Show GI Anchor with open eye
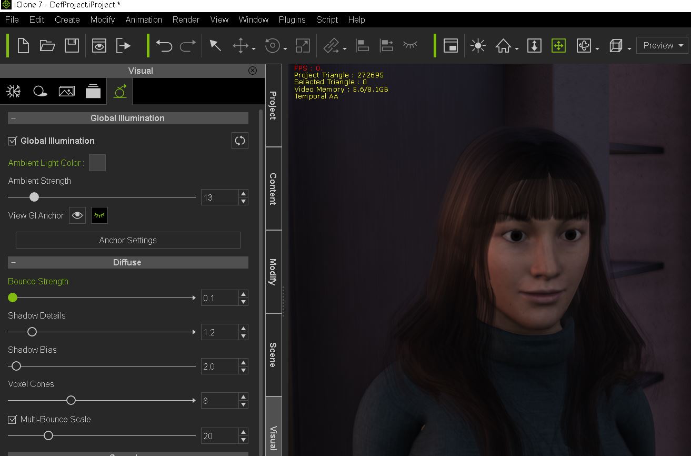 point(77,215)
